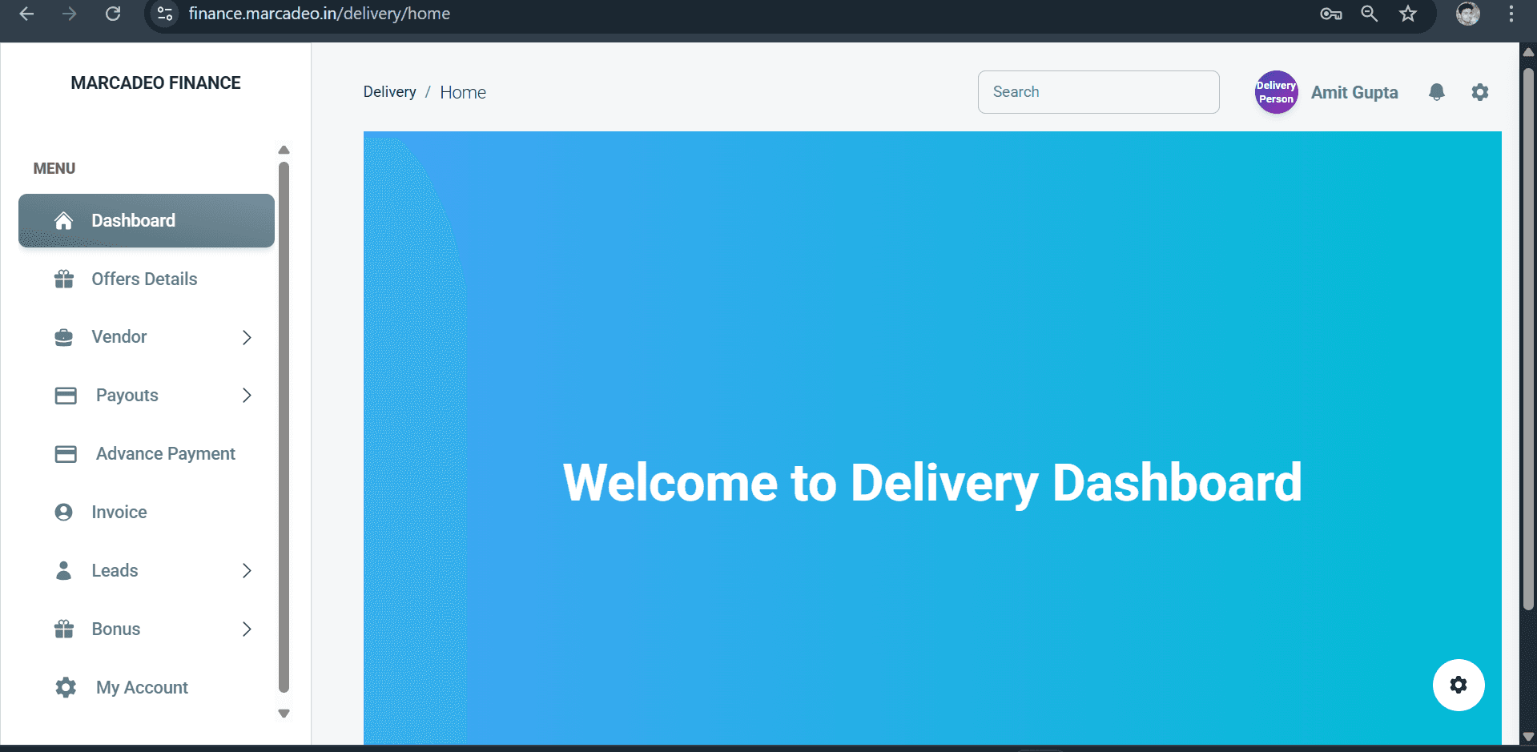The image size is (1537, 752).
Task: Expand the Leads submenu chevron
Action: pos(247,571)
